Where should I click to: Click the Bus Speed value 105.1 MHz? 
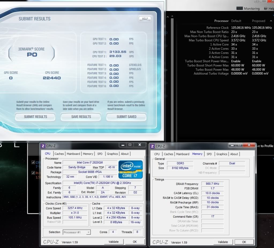click(x=75, y=217)
